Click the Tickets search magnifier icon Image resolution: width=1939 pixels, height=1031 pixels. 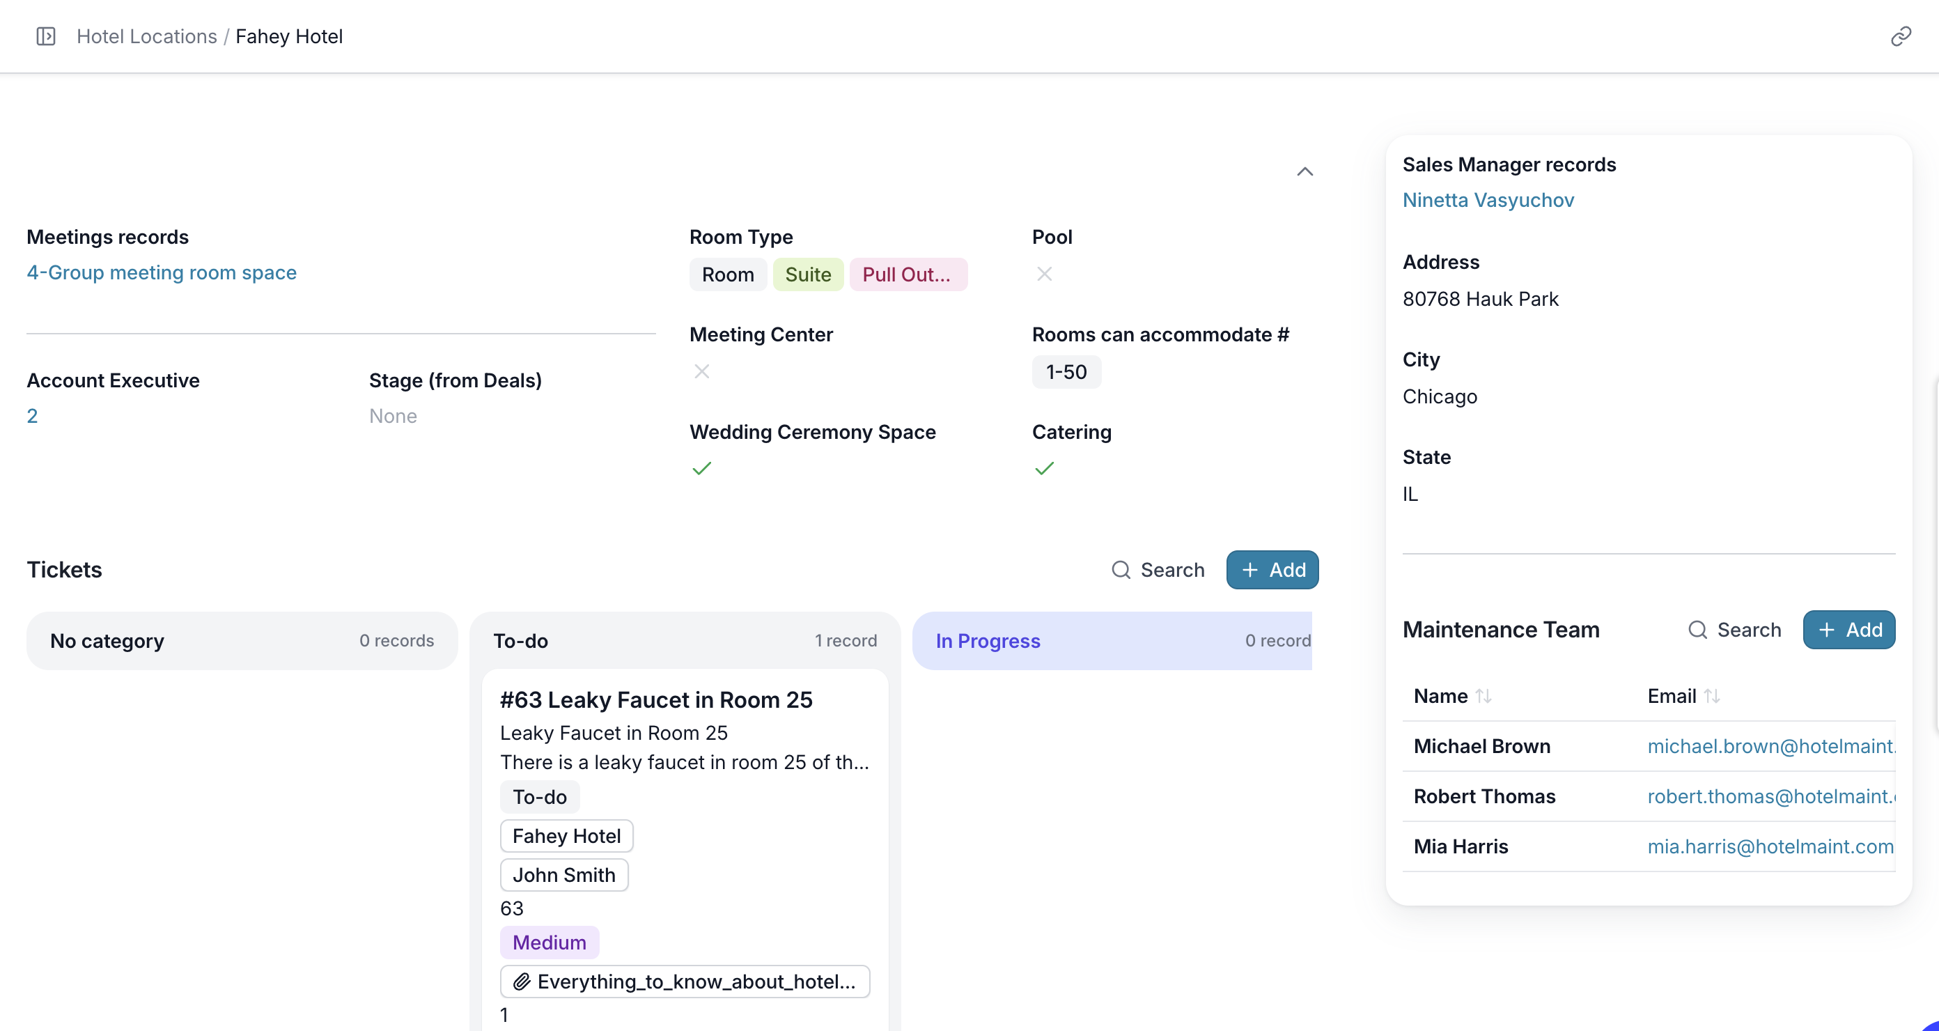(1121, 570)
